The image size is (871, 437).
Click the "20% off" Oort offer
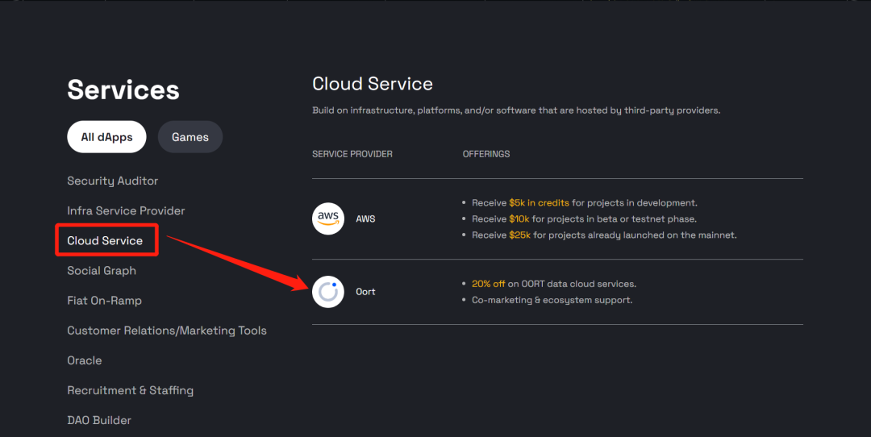(489, 284)
